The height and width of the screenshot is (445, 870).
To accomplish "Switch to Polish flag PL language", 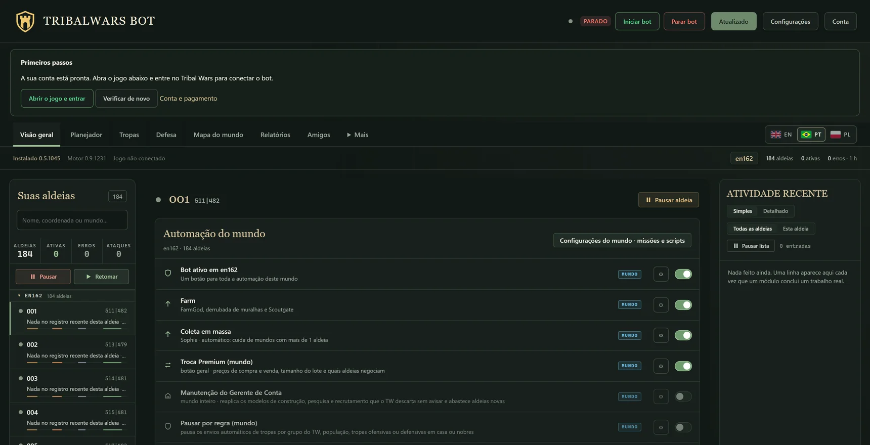I will 841,135.
